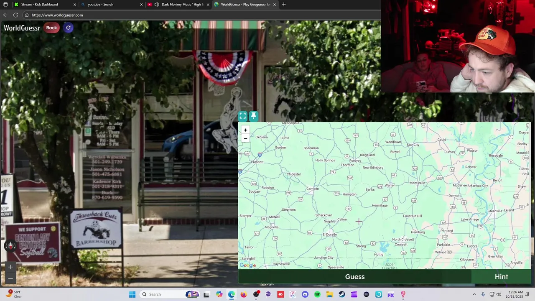Open Task View from taskbar
This screenshot has height=301, width=535.
click(x=206, y=294)
